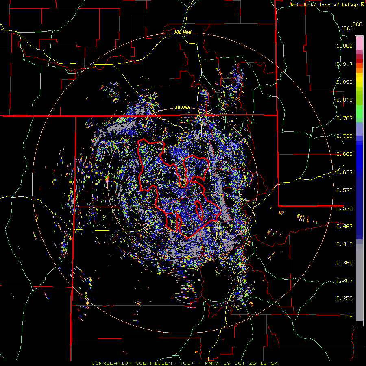Select the 0.733 scale value
This screenshot has height=366, width=366.
coord(344,136)
